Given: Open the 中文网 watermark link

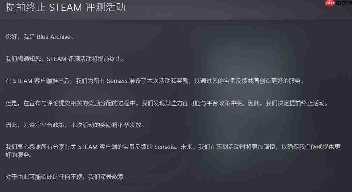Looking at the screenshot, I should [344, 3].
